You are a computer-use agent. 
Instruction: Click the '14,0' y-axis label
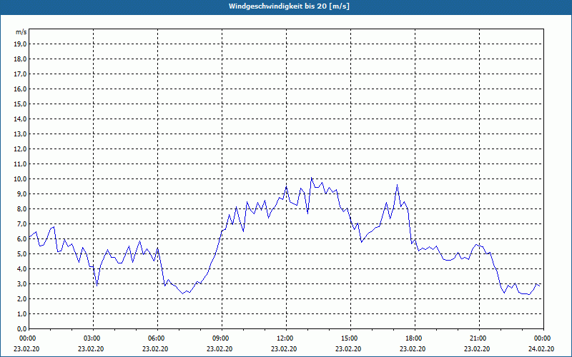coord(21,119)
